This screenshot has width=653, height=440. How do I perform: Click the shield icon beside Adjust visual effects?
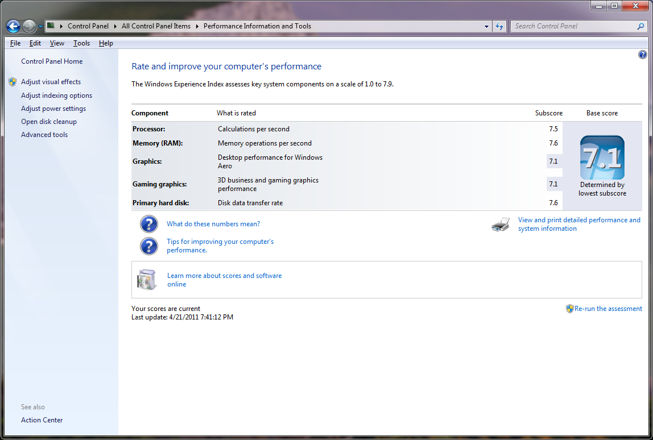pos(13,82)
